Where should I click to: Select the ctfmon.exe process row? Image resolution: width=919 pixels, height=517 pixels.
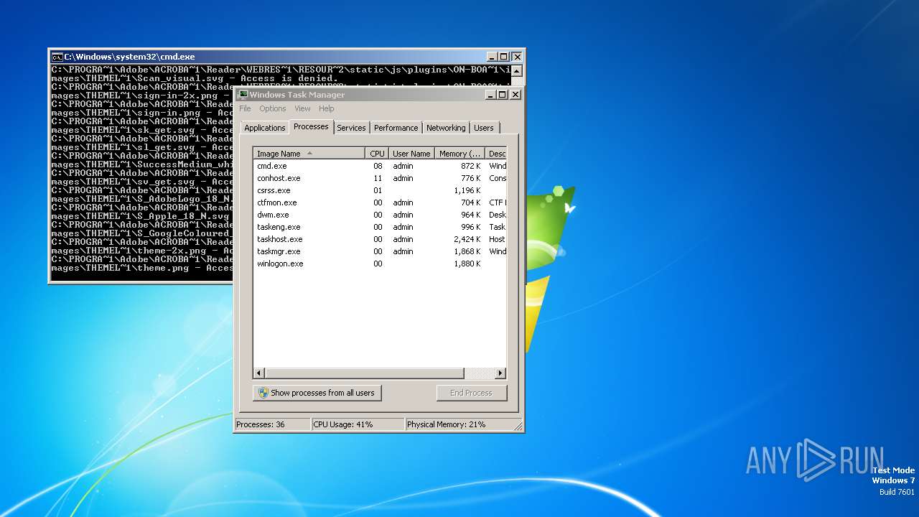pos(380,202)
